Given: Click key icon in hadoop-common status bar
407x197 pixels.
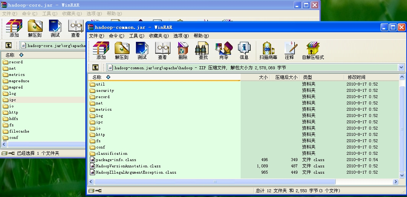Looking at the screenshot, I should 98,191.
